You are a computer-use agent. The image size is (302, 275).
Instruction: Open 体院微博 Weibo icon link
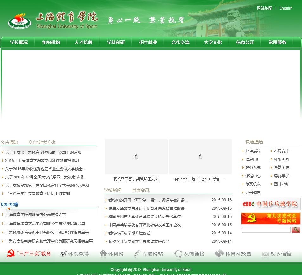[74, 254]
